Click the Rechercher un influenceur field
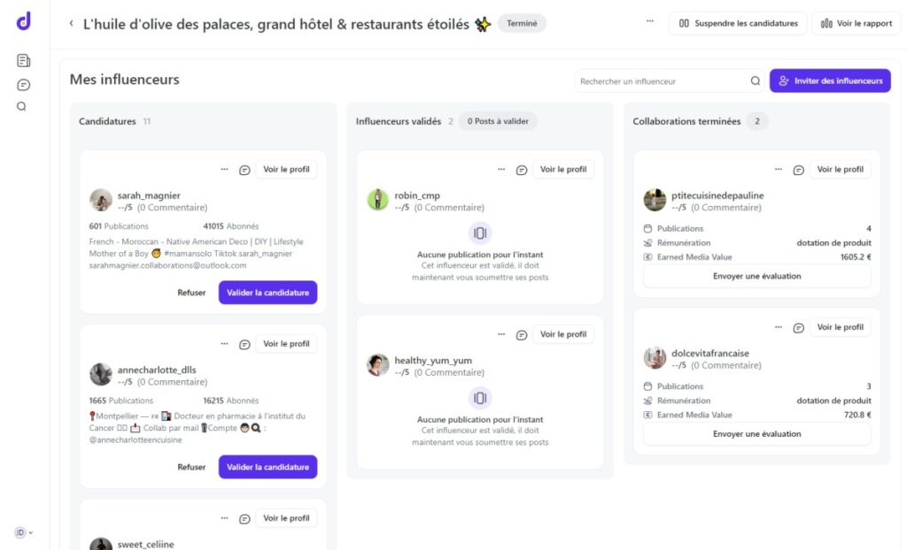The width and height of the screenshot is (907, 550). pyautogui.click(x=660, y=81)
